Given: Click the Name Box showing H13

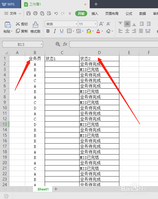Looking at the screenshot, I should (x=22, y=44).
